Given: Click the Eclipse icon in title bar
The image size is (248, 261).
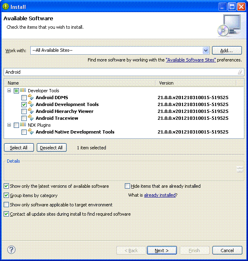Looking at the screenshot, I should 6,6.
